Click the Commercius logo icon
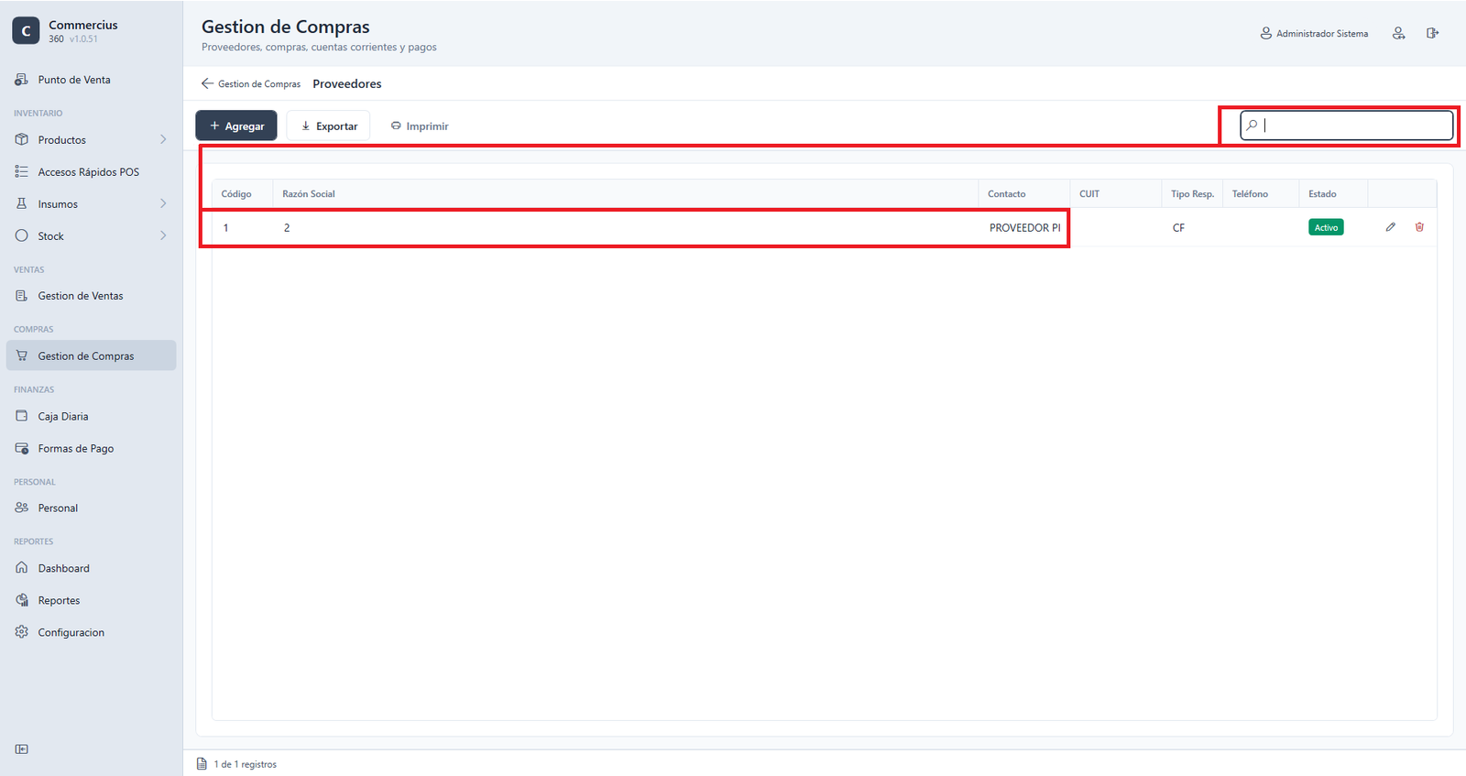Screen dimensions: 1466x776 (x=26, y=31)
